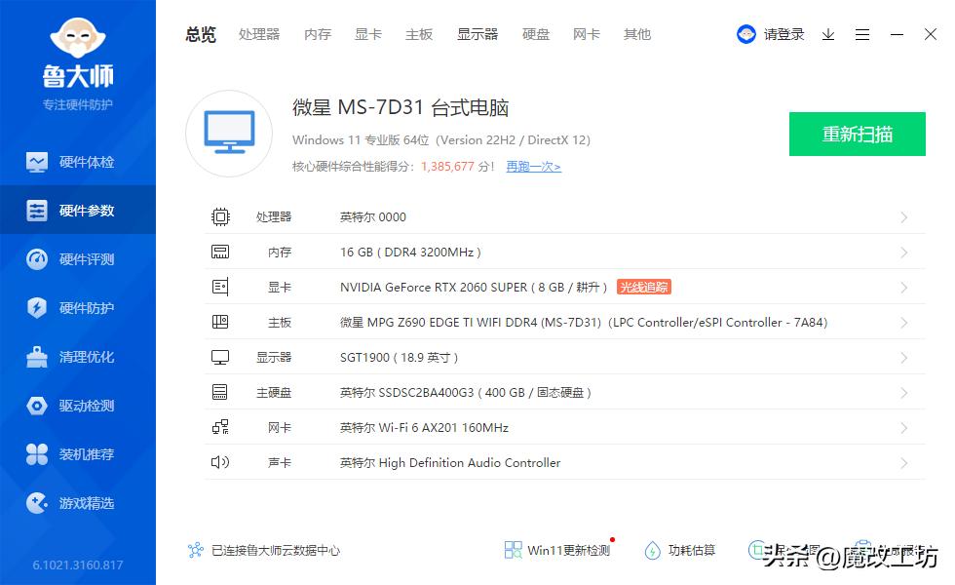Switch to the 显卡 tab

tap(367, 34)
